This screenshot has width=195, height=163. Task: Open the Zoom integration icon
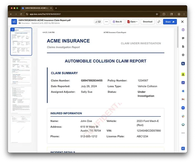coord(183,108)
